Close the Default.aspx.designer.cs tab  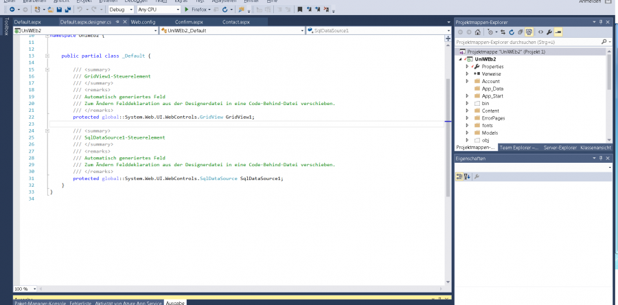point(125,22)
